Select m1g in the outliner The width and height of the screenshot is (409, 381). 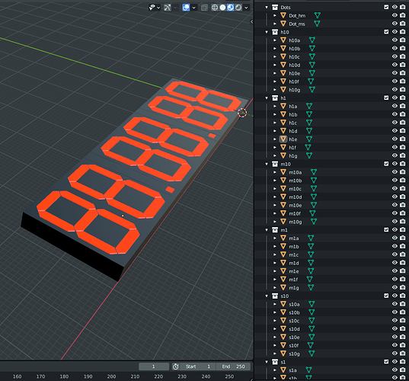click(x=294, y=287)
